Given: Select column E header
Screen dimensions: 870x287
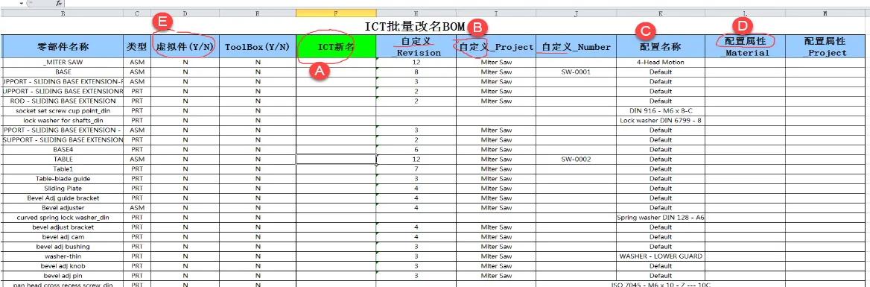Looking at the screenshot, I should [x=258, y=13].
